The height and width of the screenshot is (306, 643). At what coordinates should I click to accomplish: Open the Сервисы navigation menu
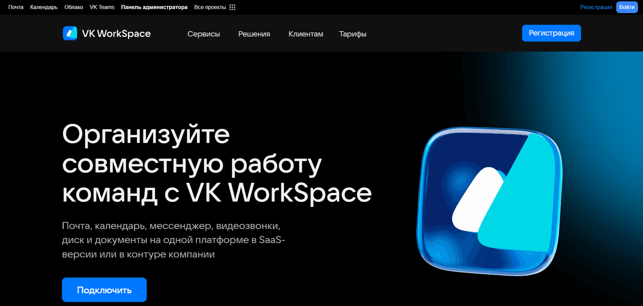click(204, 34)
